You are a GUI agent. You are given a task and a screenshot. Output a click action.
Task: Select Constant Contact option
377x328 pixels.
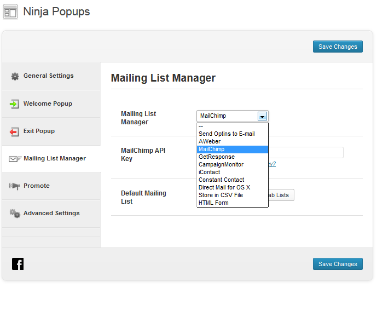point(232,180)
